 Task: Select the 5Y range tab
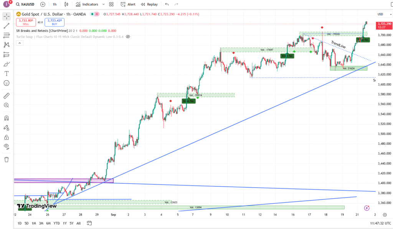pos(71,223)
